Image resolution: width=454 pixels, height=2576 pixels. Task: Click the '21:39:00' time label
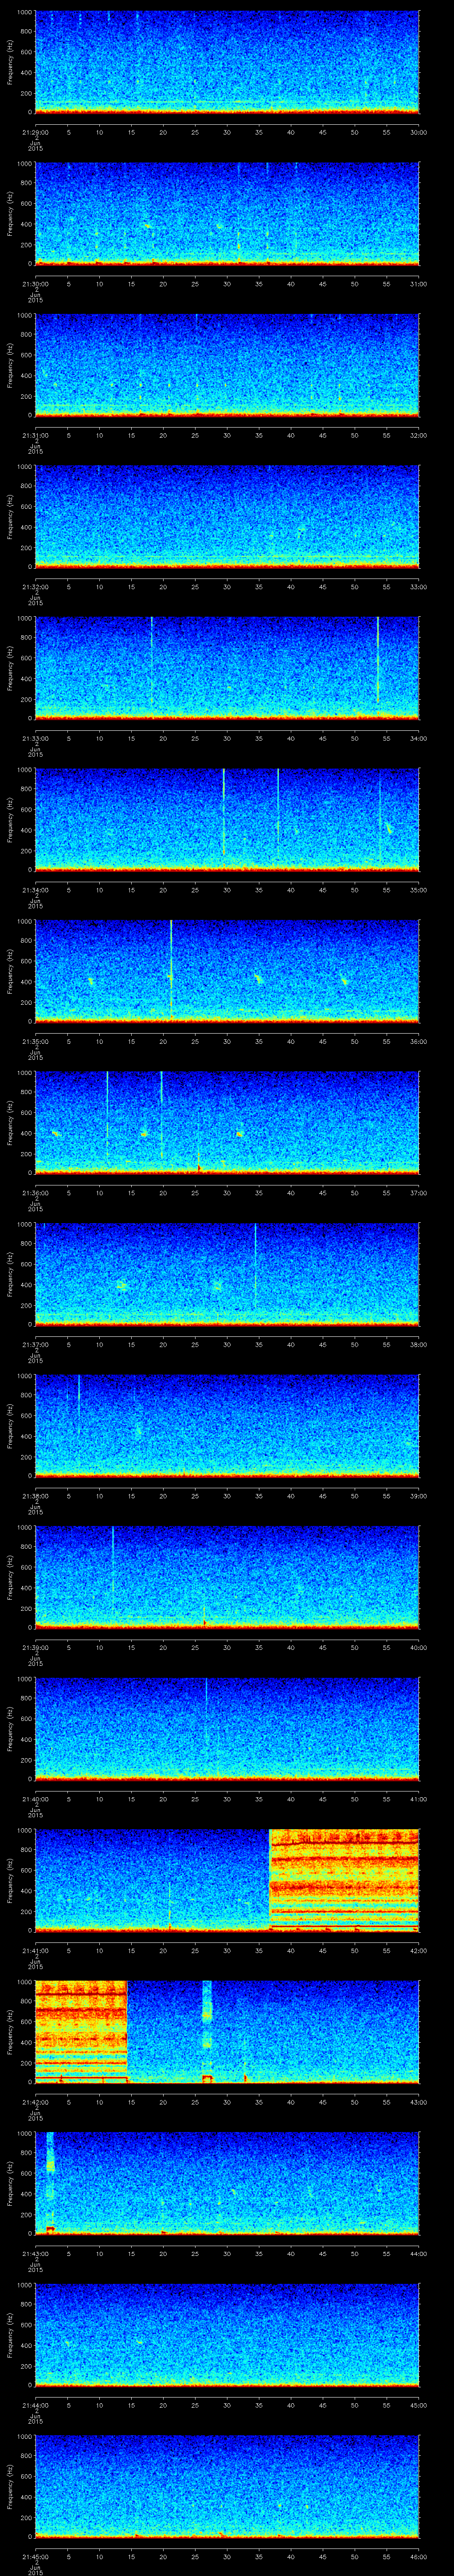(x=35, y=1647)
